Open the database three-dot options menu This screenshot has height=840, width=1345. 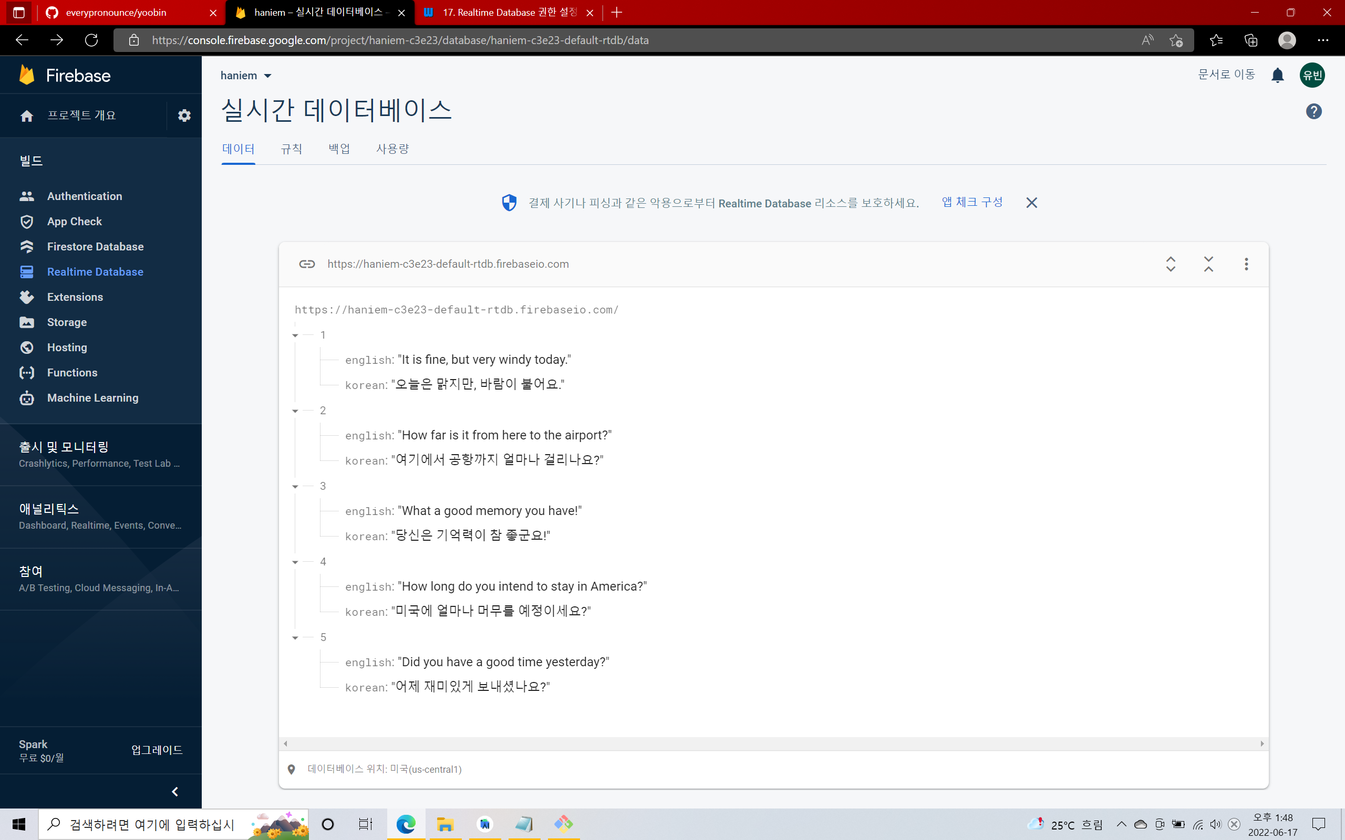pos(1246,264)
